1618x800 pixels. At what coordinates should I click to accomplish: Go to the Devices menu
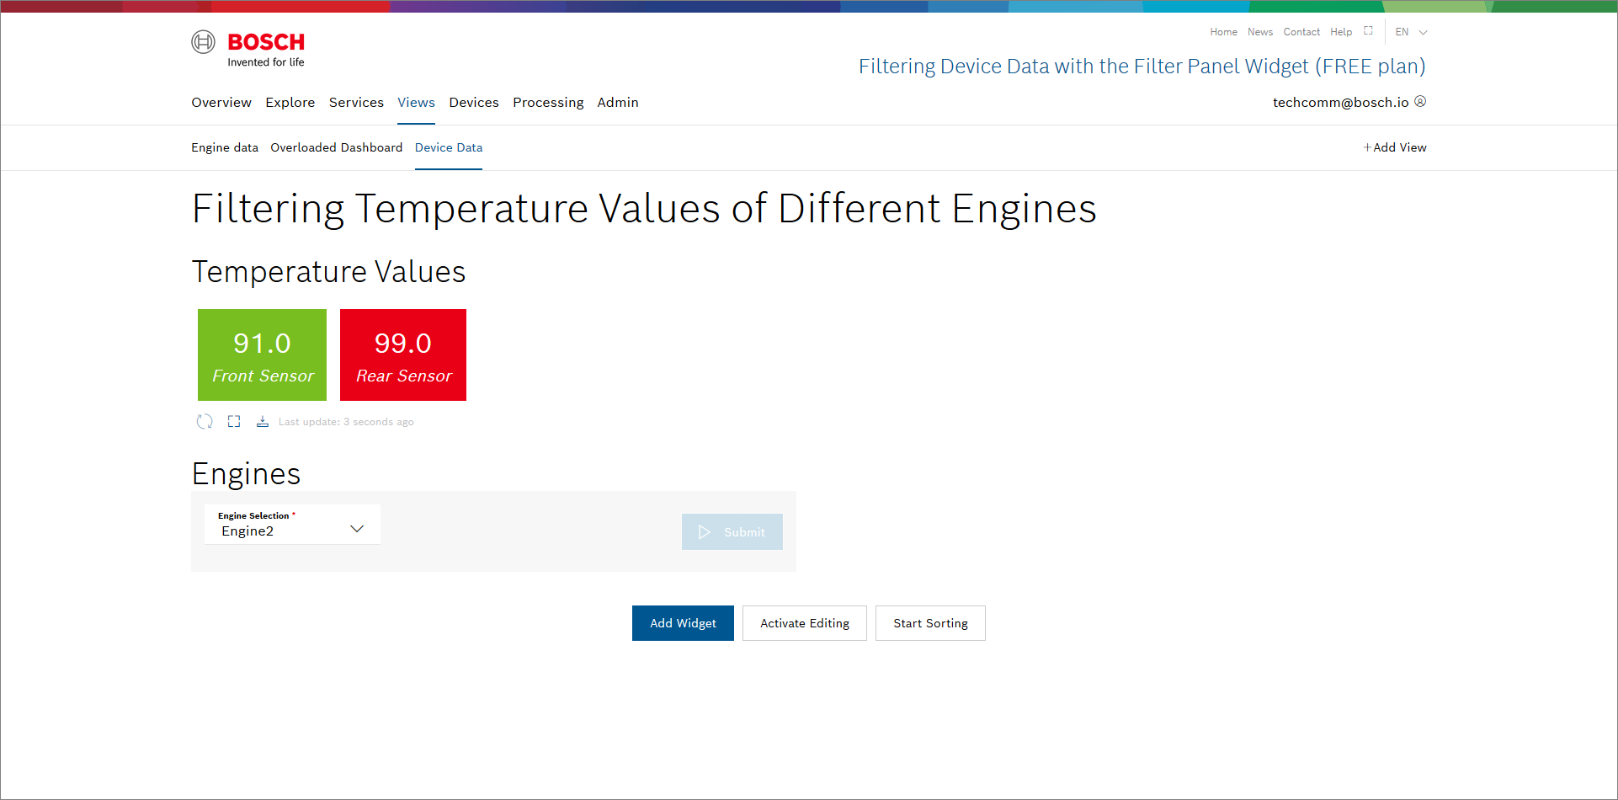[473, 103]
